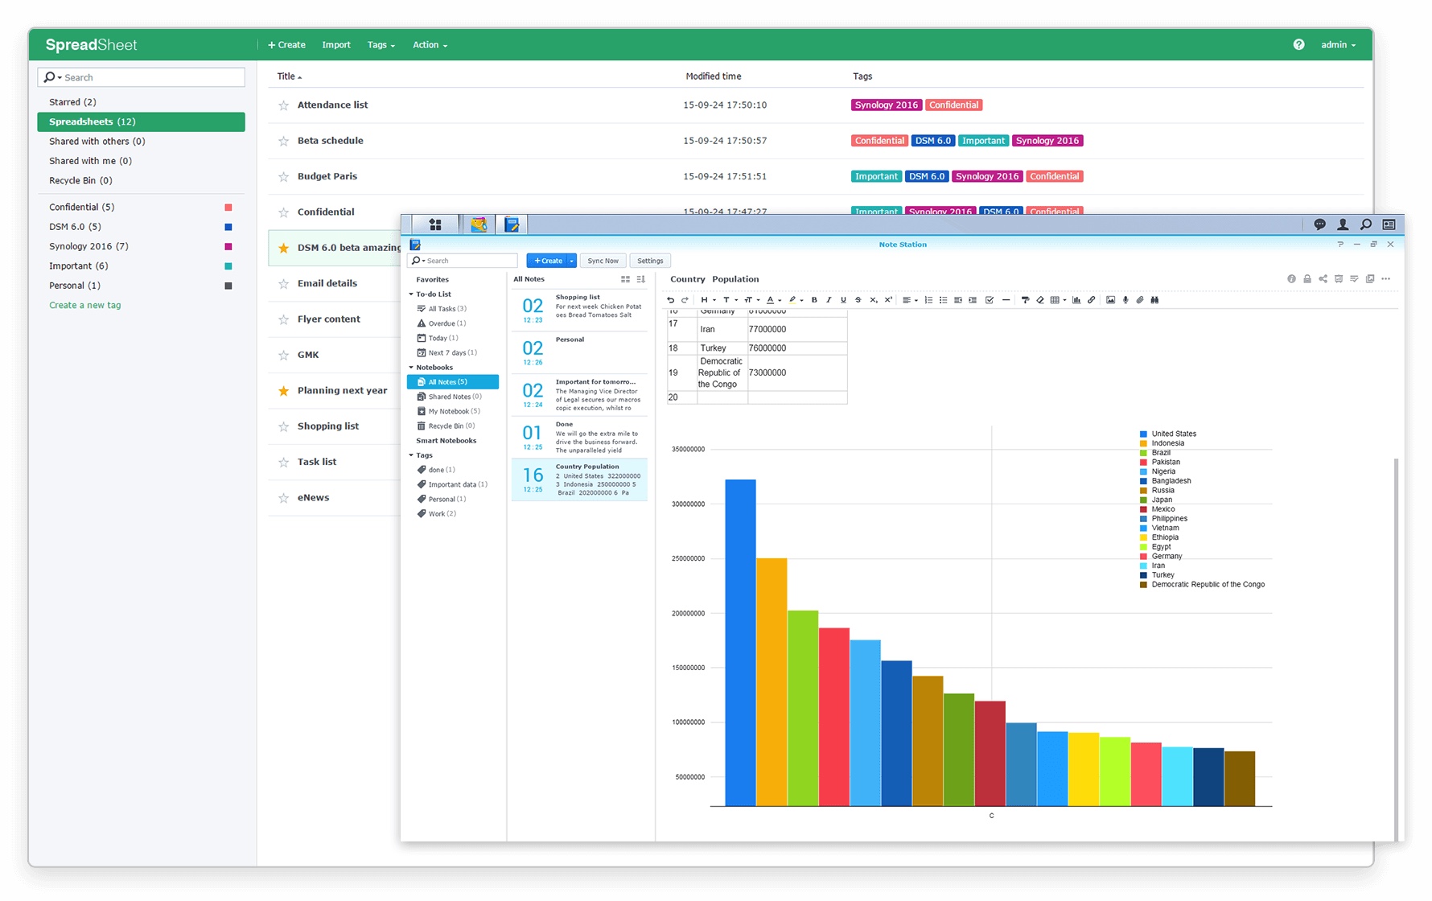Viewport: 1432px width, 901px height.
Task: Click the blue + Create note button
Action: coord(548,261)
